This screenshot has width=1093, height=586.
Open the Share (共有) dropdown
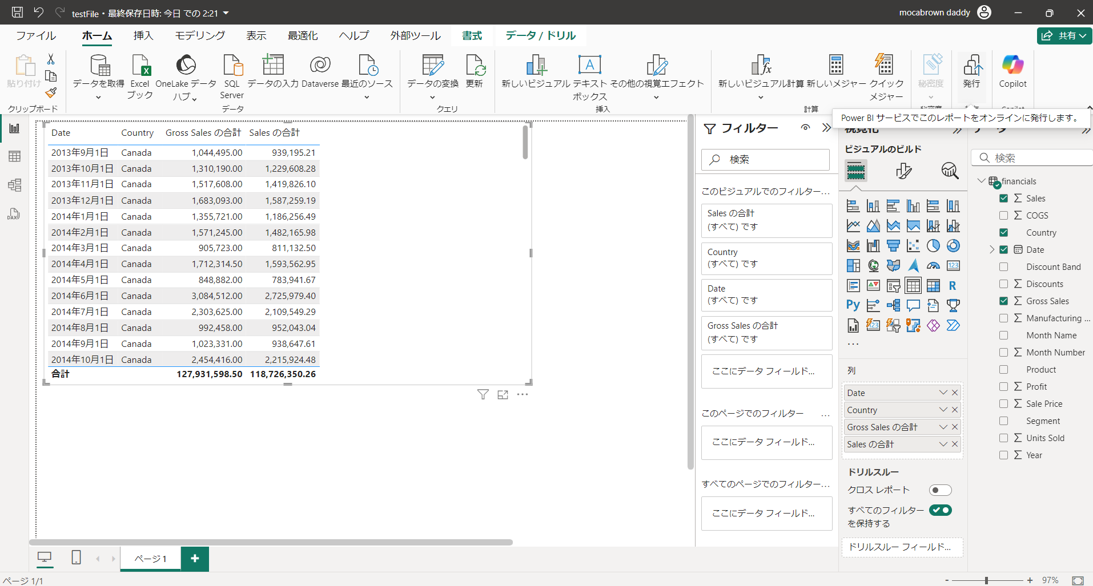pyautogui.click(x=1064, y=35)
